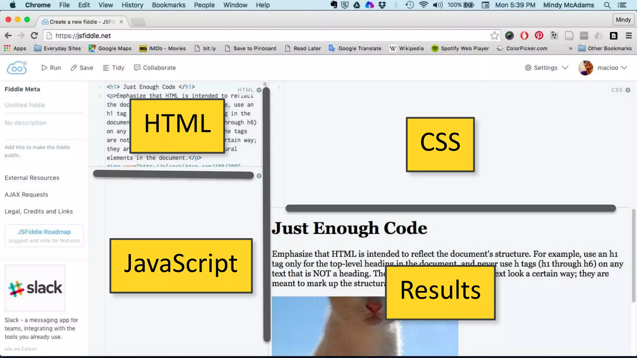637x358 pixels.
Task: Open bit.ly bookmark
Action: click(x=205, y=48)
